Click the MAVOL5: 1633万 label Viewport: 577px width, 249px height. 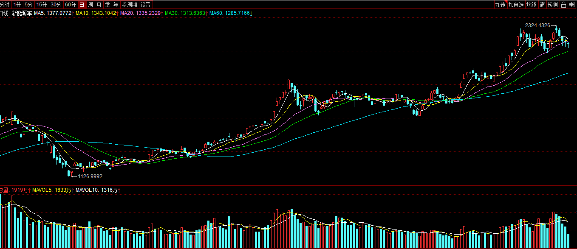(x=51, y=190)
